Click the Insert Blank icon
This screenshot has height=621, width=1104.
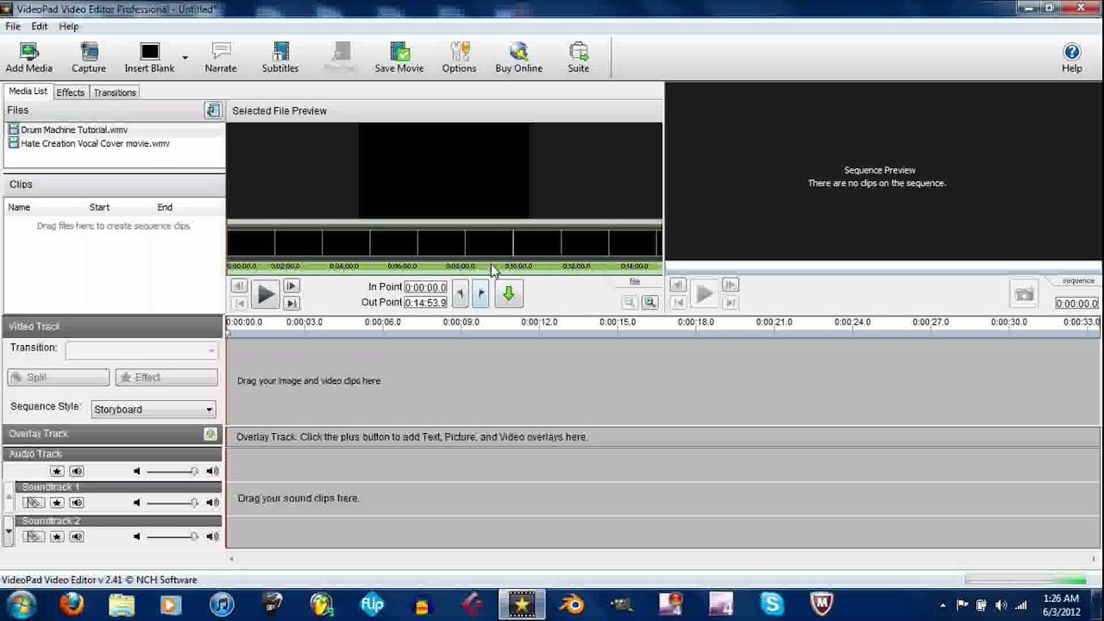149,58
